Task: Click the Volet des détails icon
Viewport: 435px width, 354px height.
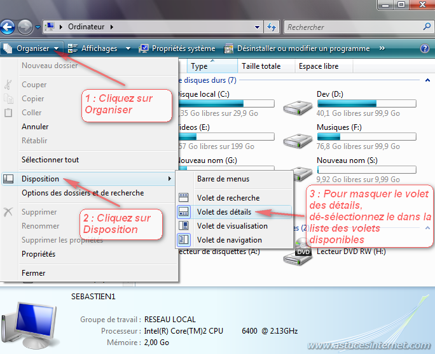Action: (x=183, y=212)
